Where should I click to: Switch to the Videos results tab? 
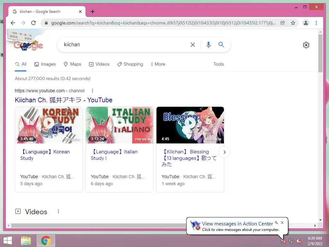coord(99,64)
